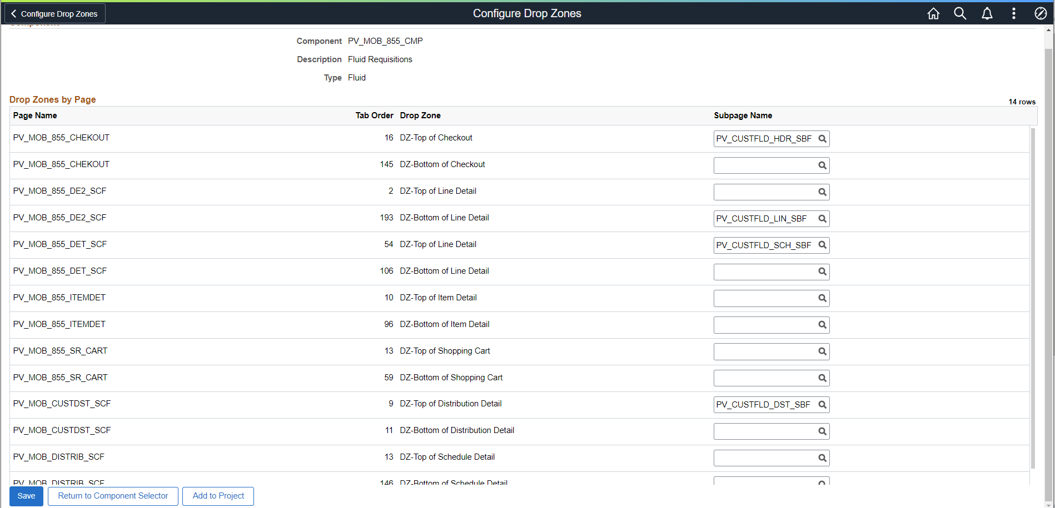Click subpage field for DZ-Top of Shopping Cart

tap(764, 351)
